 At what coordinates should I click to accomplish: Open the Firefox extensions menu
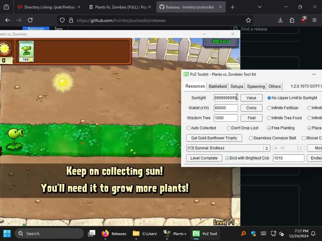[x=292, y=20]
